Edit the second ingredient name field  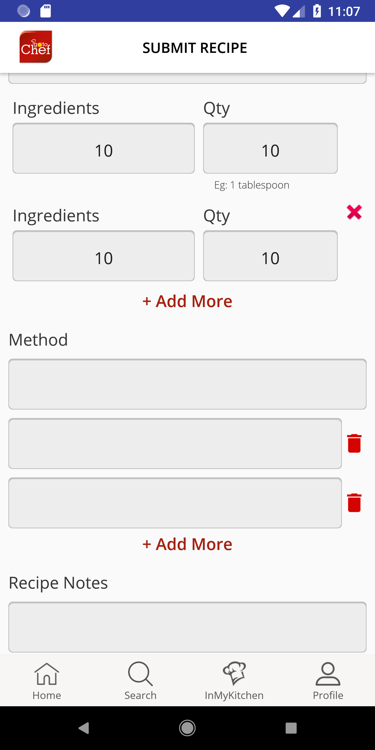(x=104, y=256)
